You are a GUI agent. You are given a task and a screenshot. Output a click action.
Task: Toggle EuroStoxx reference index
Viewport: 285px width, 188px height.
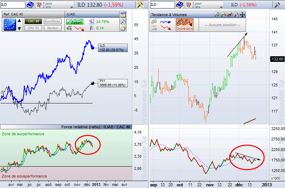(53, 21)
